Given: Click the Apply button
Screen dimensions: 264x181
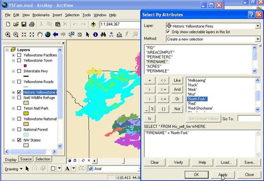Looking at the screenshot, I should coord(223,175).
